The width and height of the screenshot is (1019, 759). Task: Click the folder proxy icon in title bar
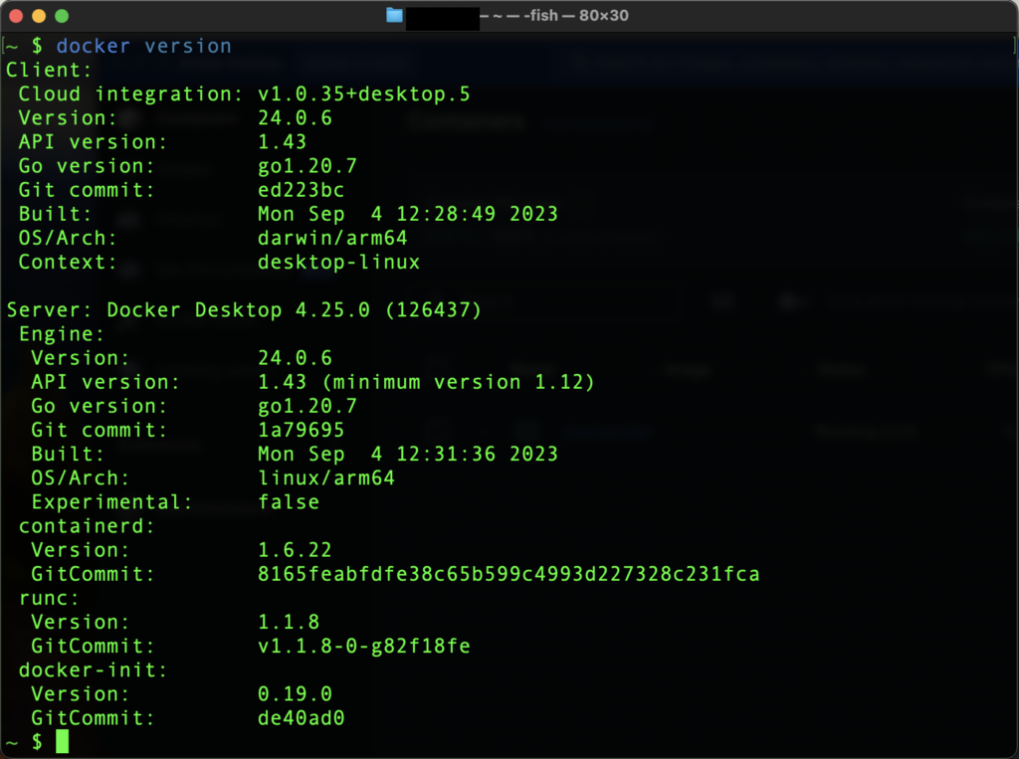394,16
